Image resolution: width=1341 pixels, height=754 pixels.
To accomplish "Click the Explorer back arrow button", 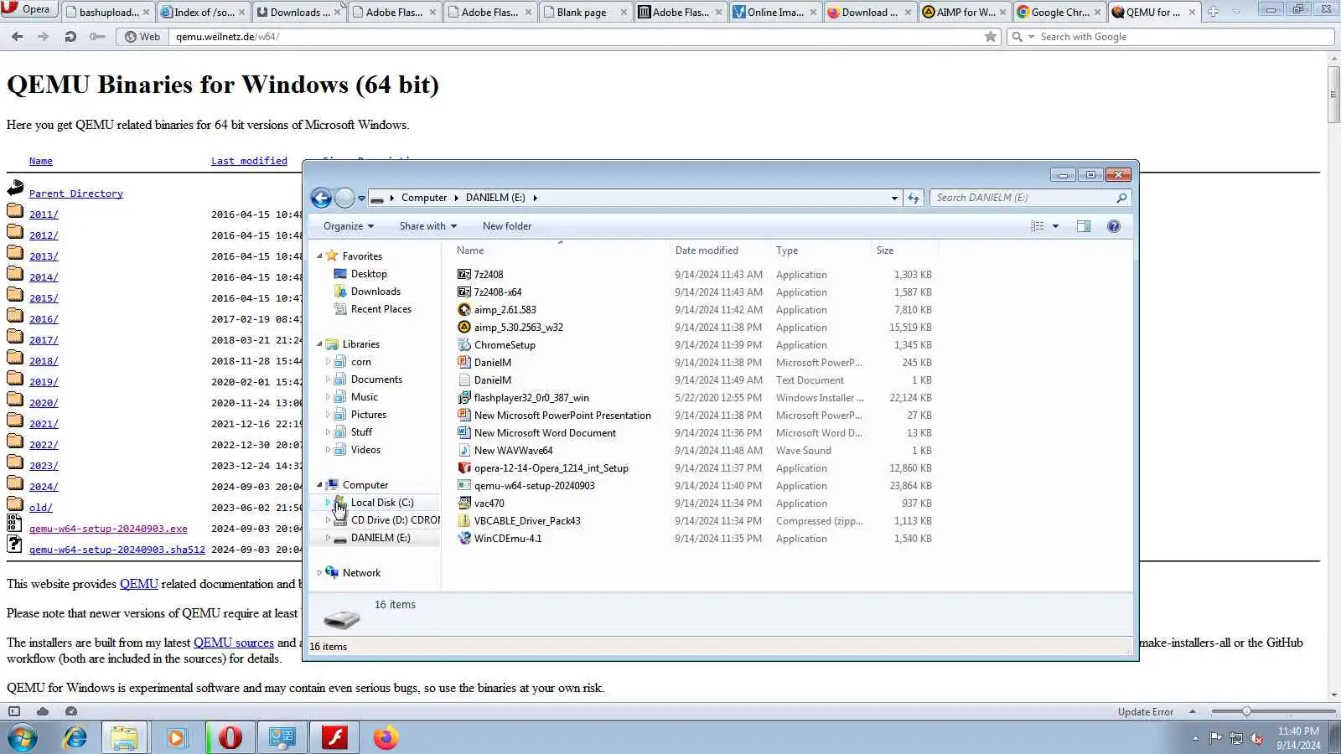I will click(x=321, y=198).
